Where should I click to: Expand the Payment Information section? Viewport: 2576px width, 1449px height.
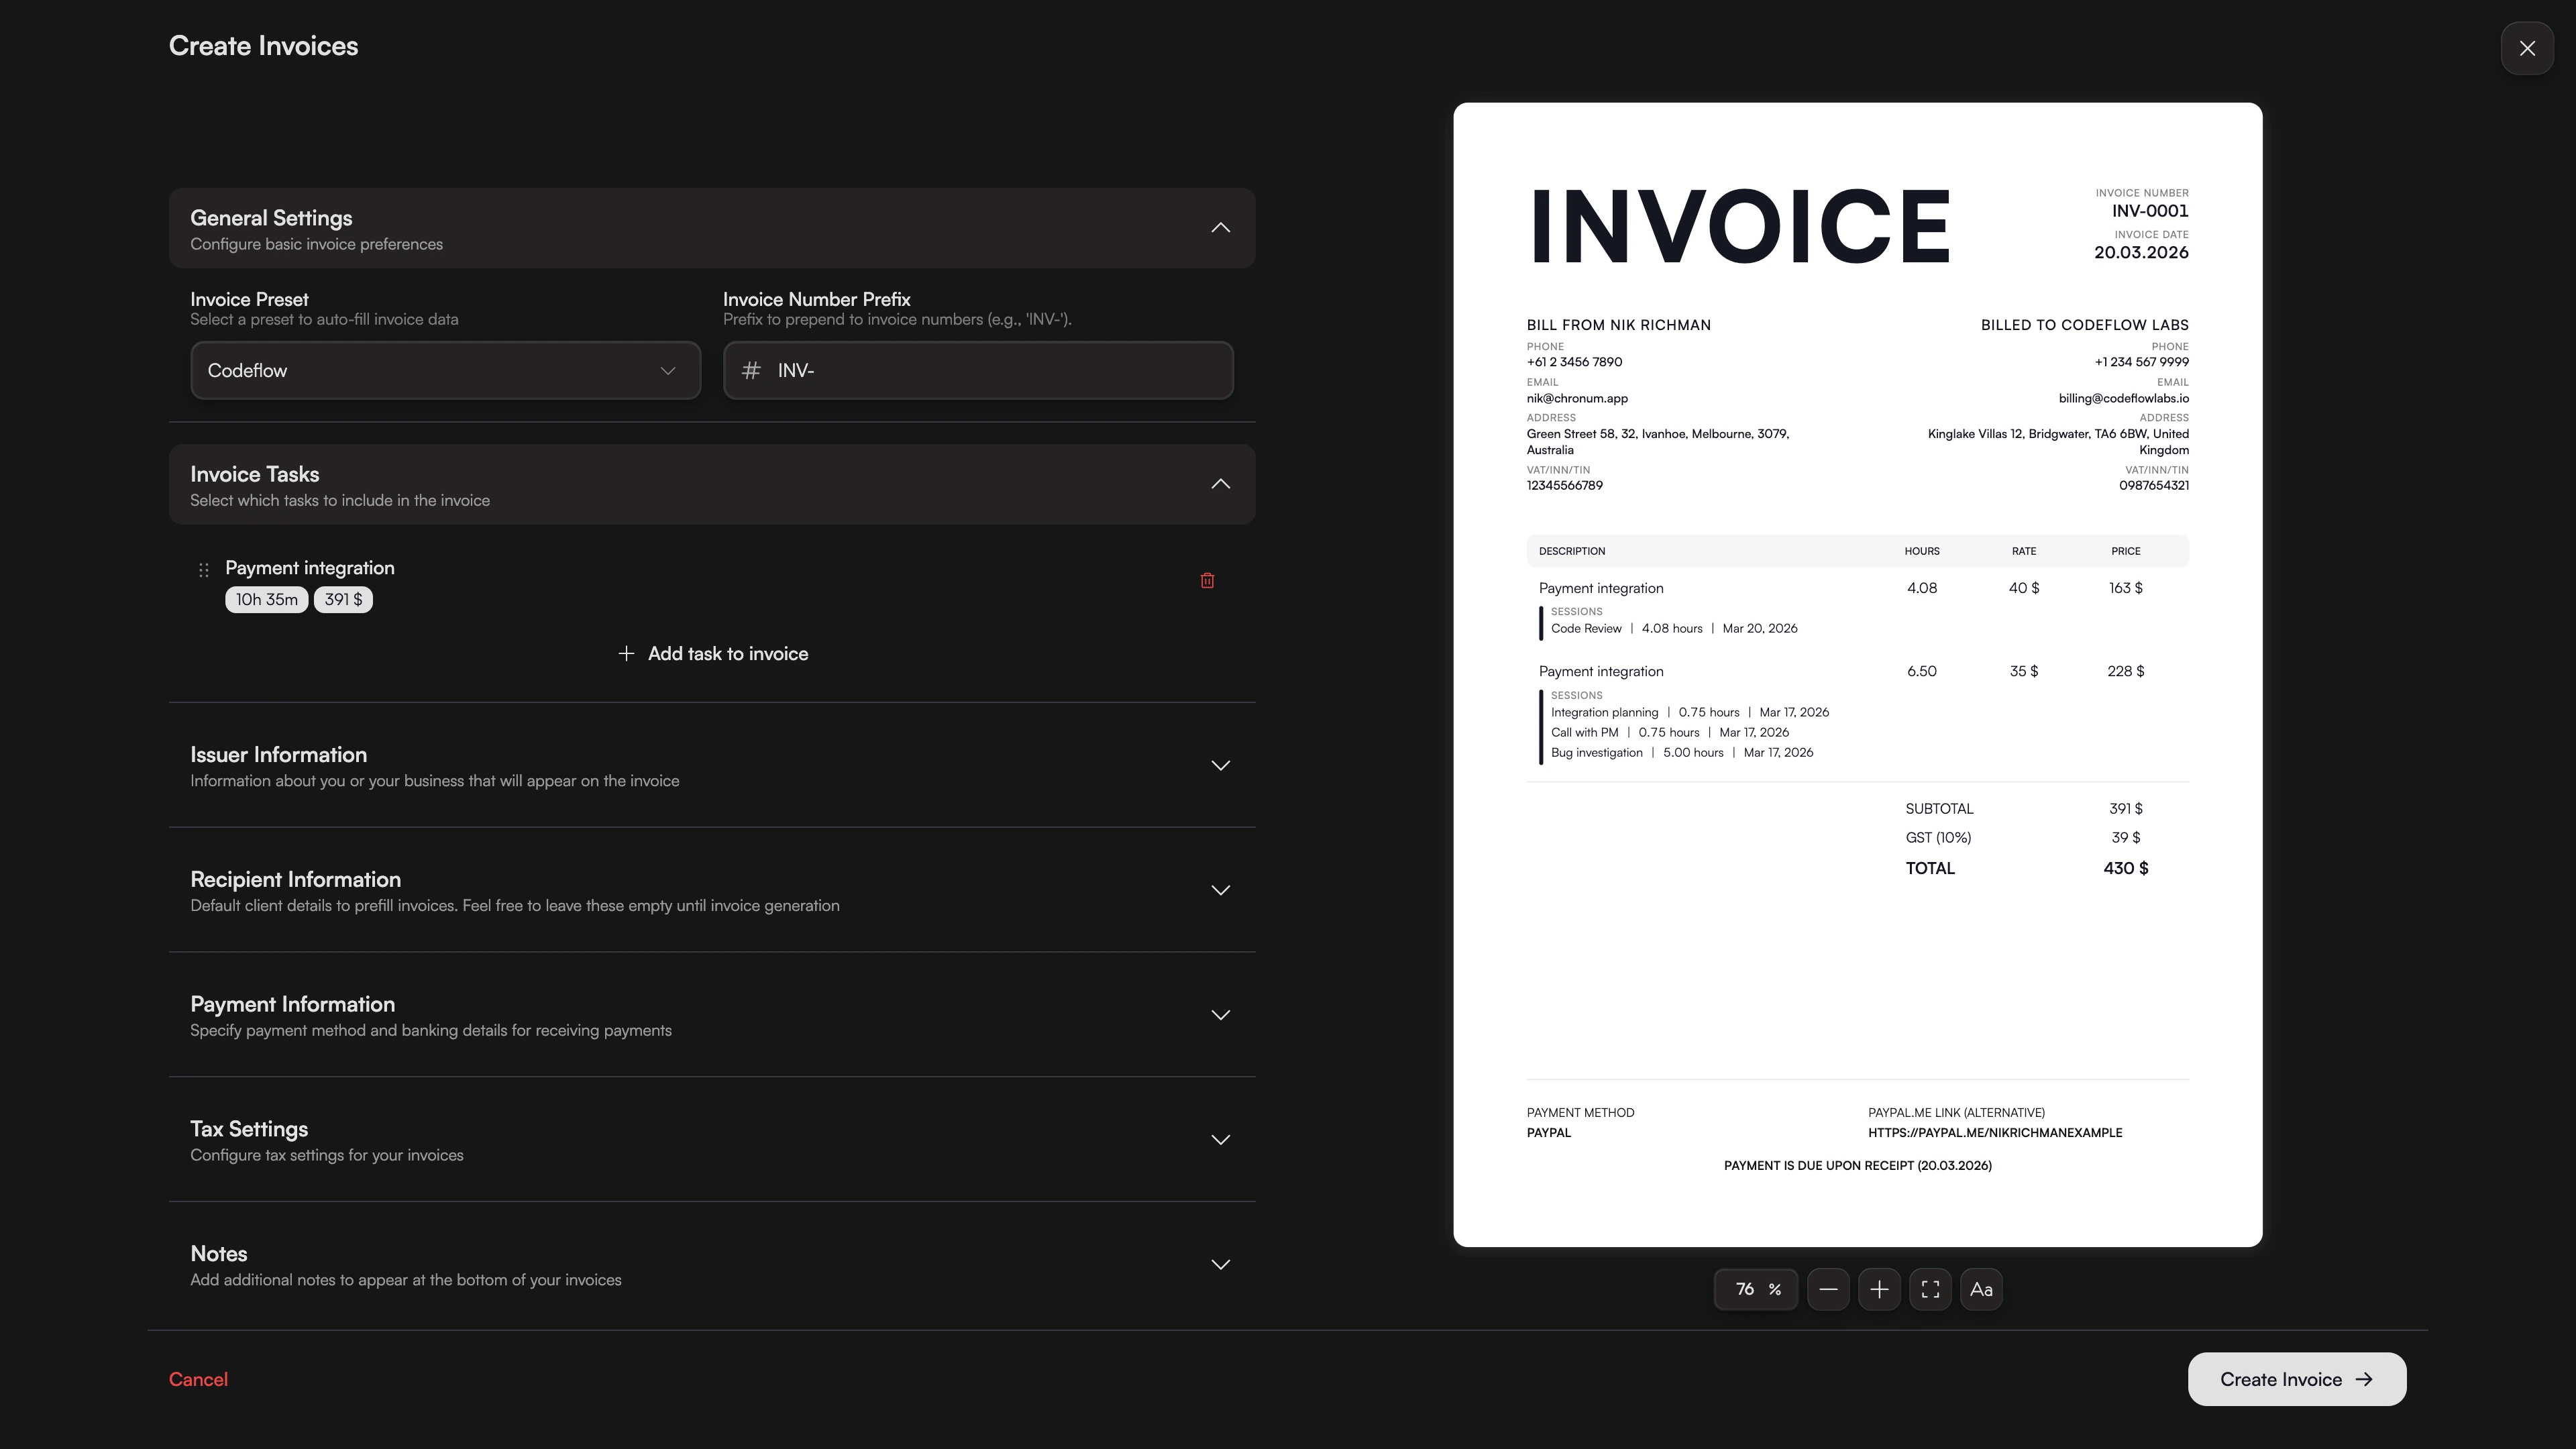(1220, 1015)
